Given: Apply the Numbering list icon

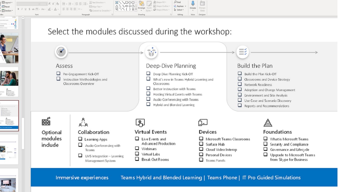Looking at the screenshot, I should [x=70, y=4].
